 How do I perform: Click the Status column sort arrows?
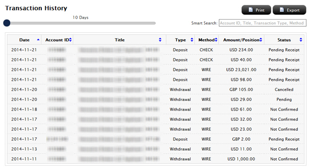[301, 40]
